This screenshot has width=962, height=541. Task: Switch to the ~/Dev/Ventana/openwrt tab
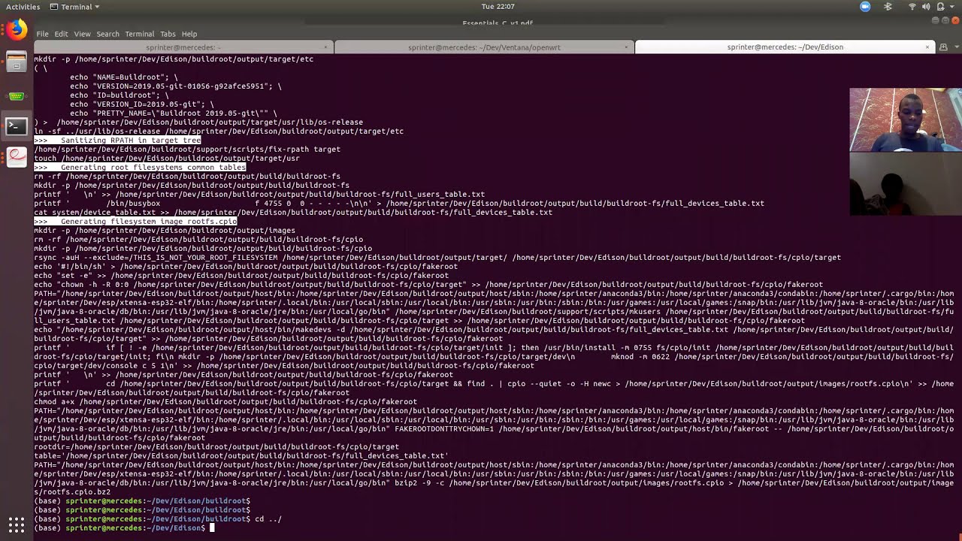[x=484, y=47]
